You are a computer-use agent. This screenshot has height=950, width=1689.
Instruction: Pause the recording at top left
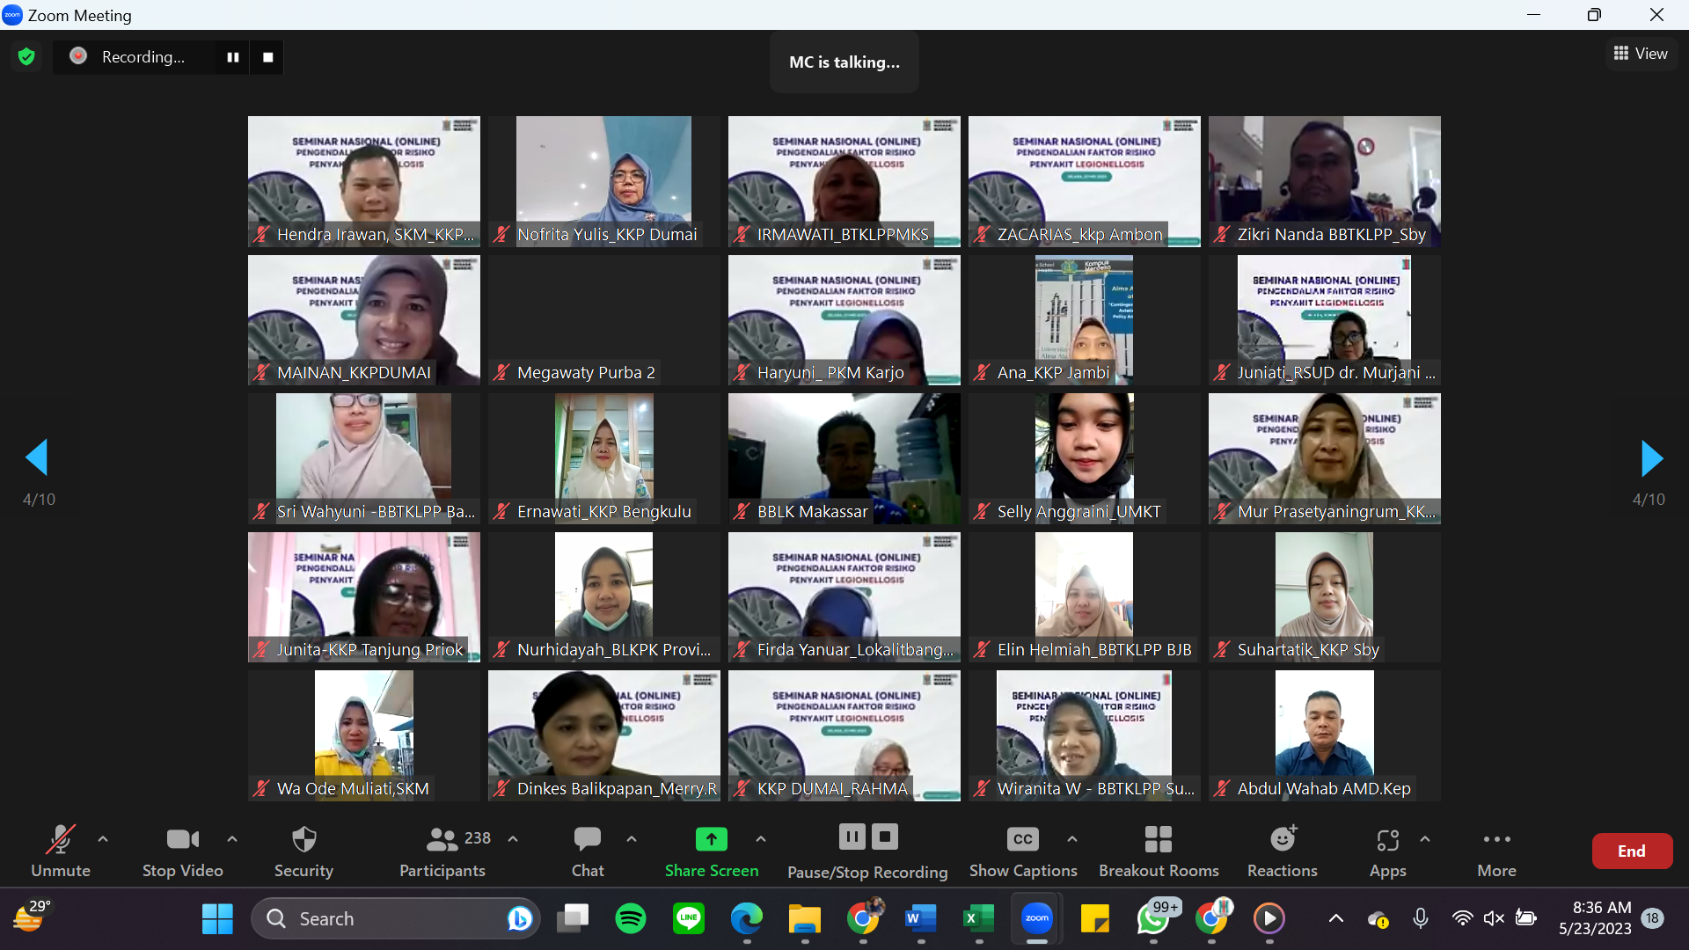233,57
